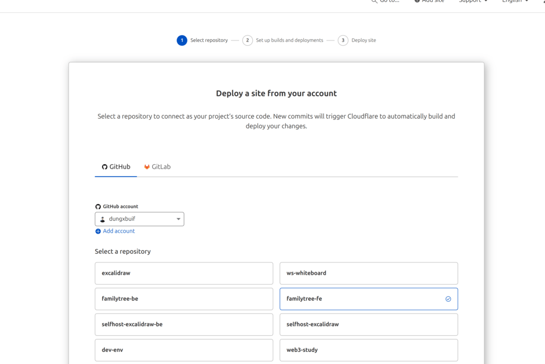Click step 2 circle icon
The height and width of the screenshot is (364, 545).
pos(247,40)
